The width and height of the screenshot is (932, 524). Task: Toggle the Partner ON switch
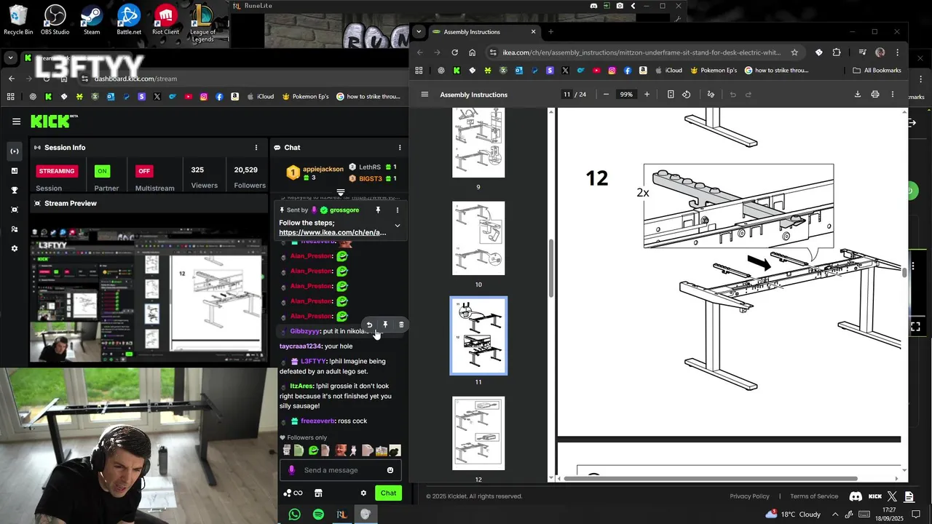102,171
